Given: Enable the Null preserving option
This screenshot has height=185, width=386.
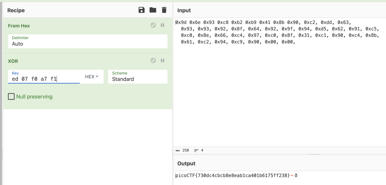Looking at the screenshot, I should [11, 96].
